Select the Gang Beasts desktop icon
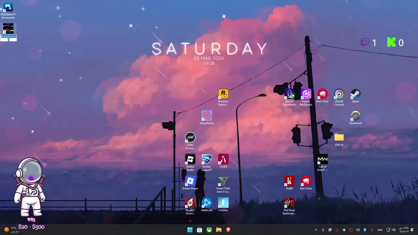This screenshot has height=235, width=418. point(207,117)
